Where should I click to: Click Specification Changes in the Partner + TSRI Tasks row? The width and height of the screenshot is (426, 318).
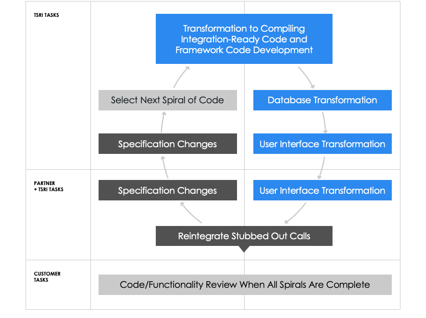click(168, 190)
